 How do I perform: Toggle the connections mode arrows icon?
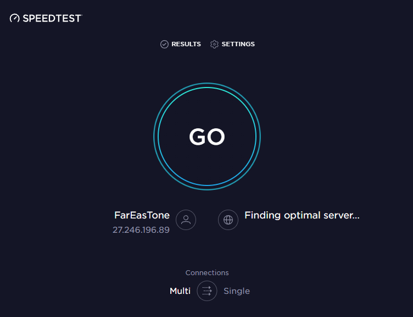(207, 291)
